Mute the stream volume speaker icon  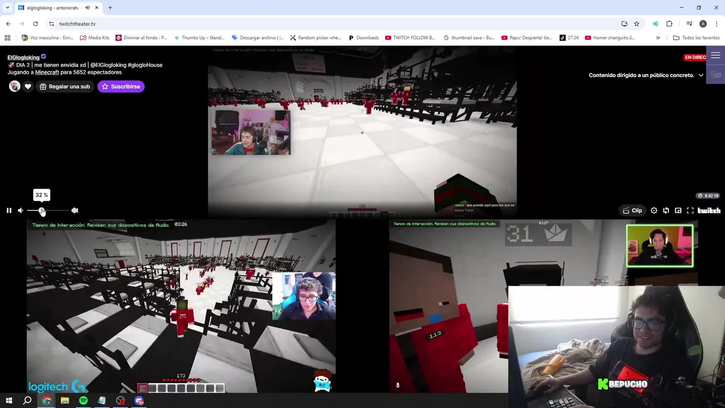[x=20, y=210]
